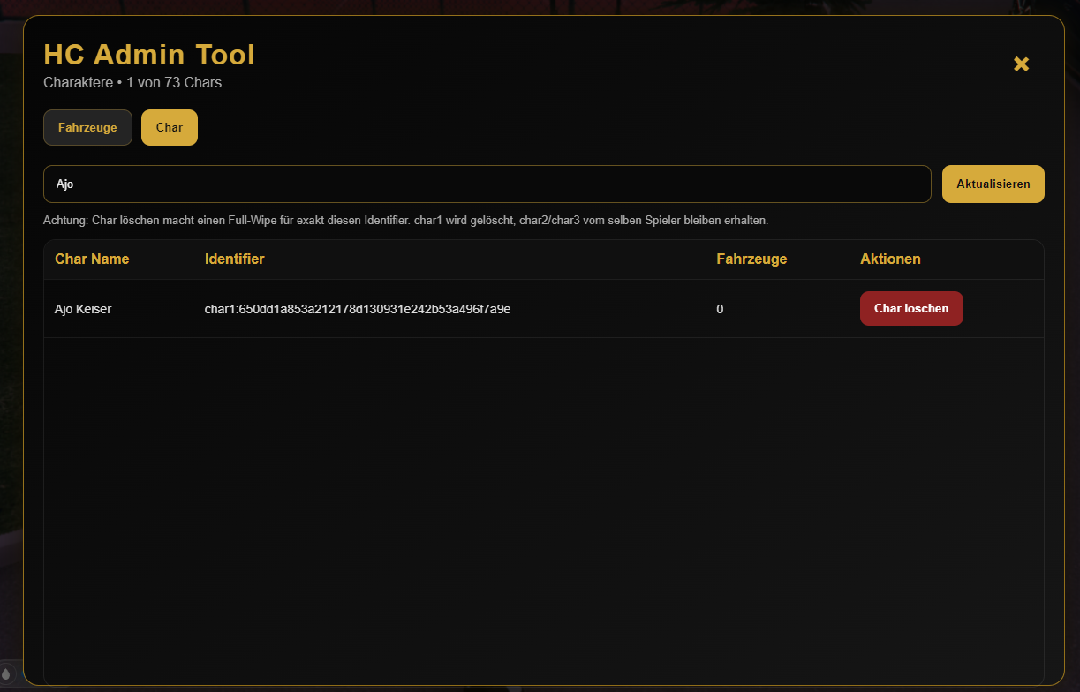Close the HC Admin Tool window
This screenshot has width=1080, height=692.
pyautogui.click(x=1021, y=64)
